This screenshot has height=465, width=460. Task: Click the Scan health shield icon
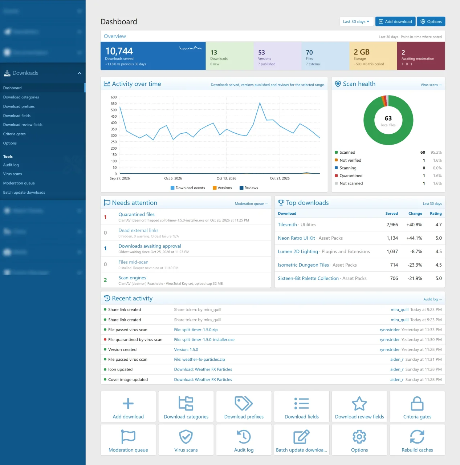click(338, 84)
